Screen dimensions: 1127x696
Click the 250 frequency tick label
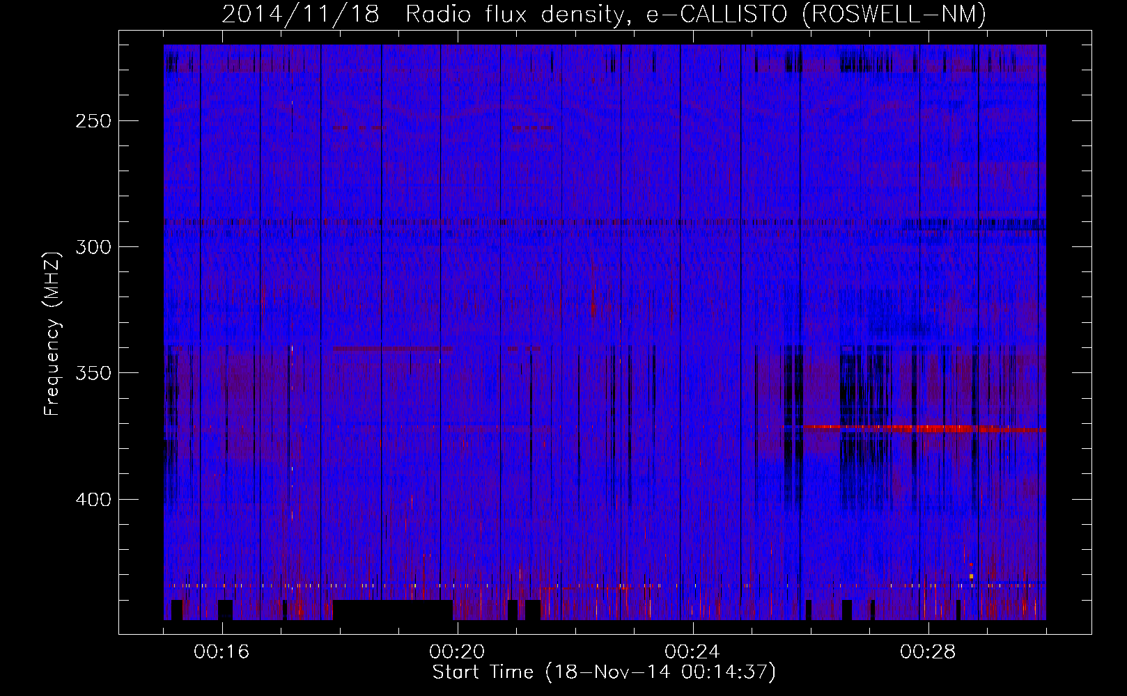click(93, 121)
